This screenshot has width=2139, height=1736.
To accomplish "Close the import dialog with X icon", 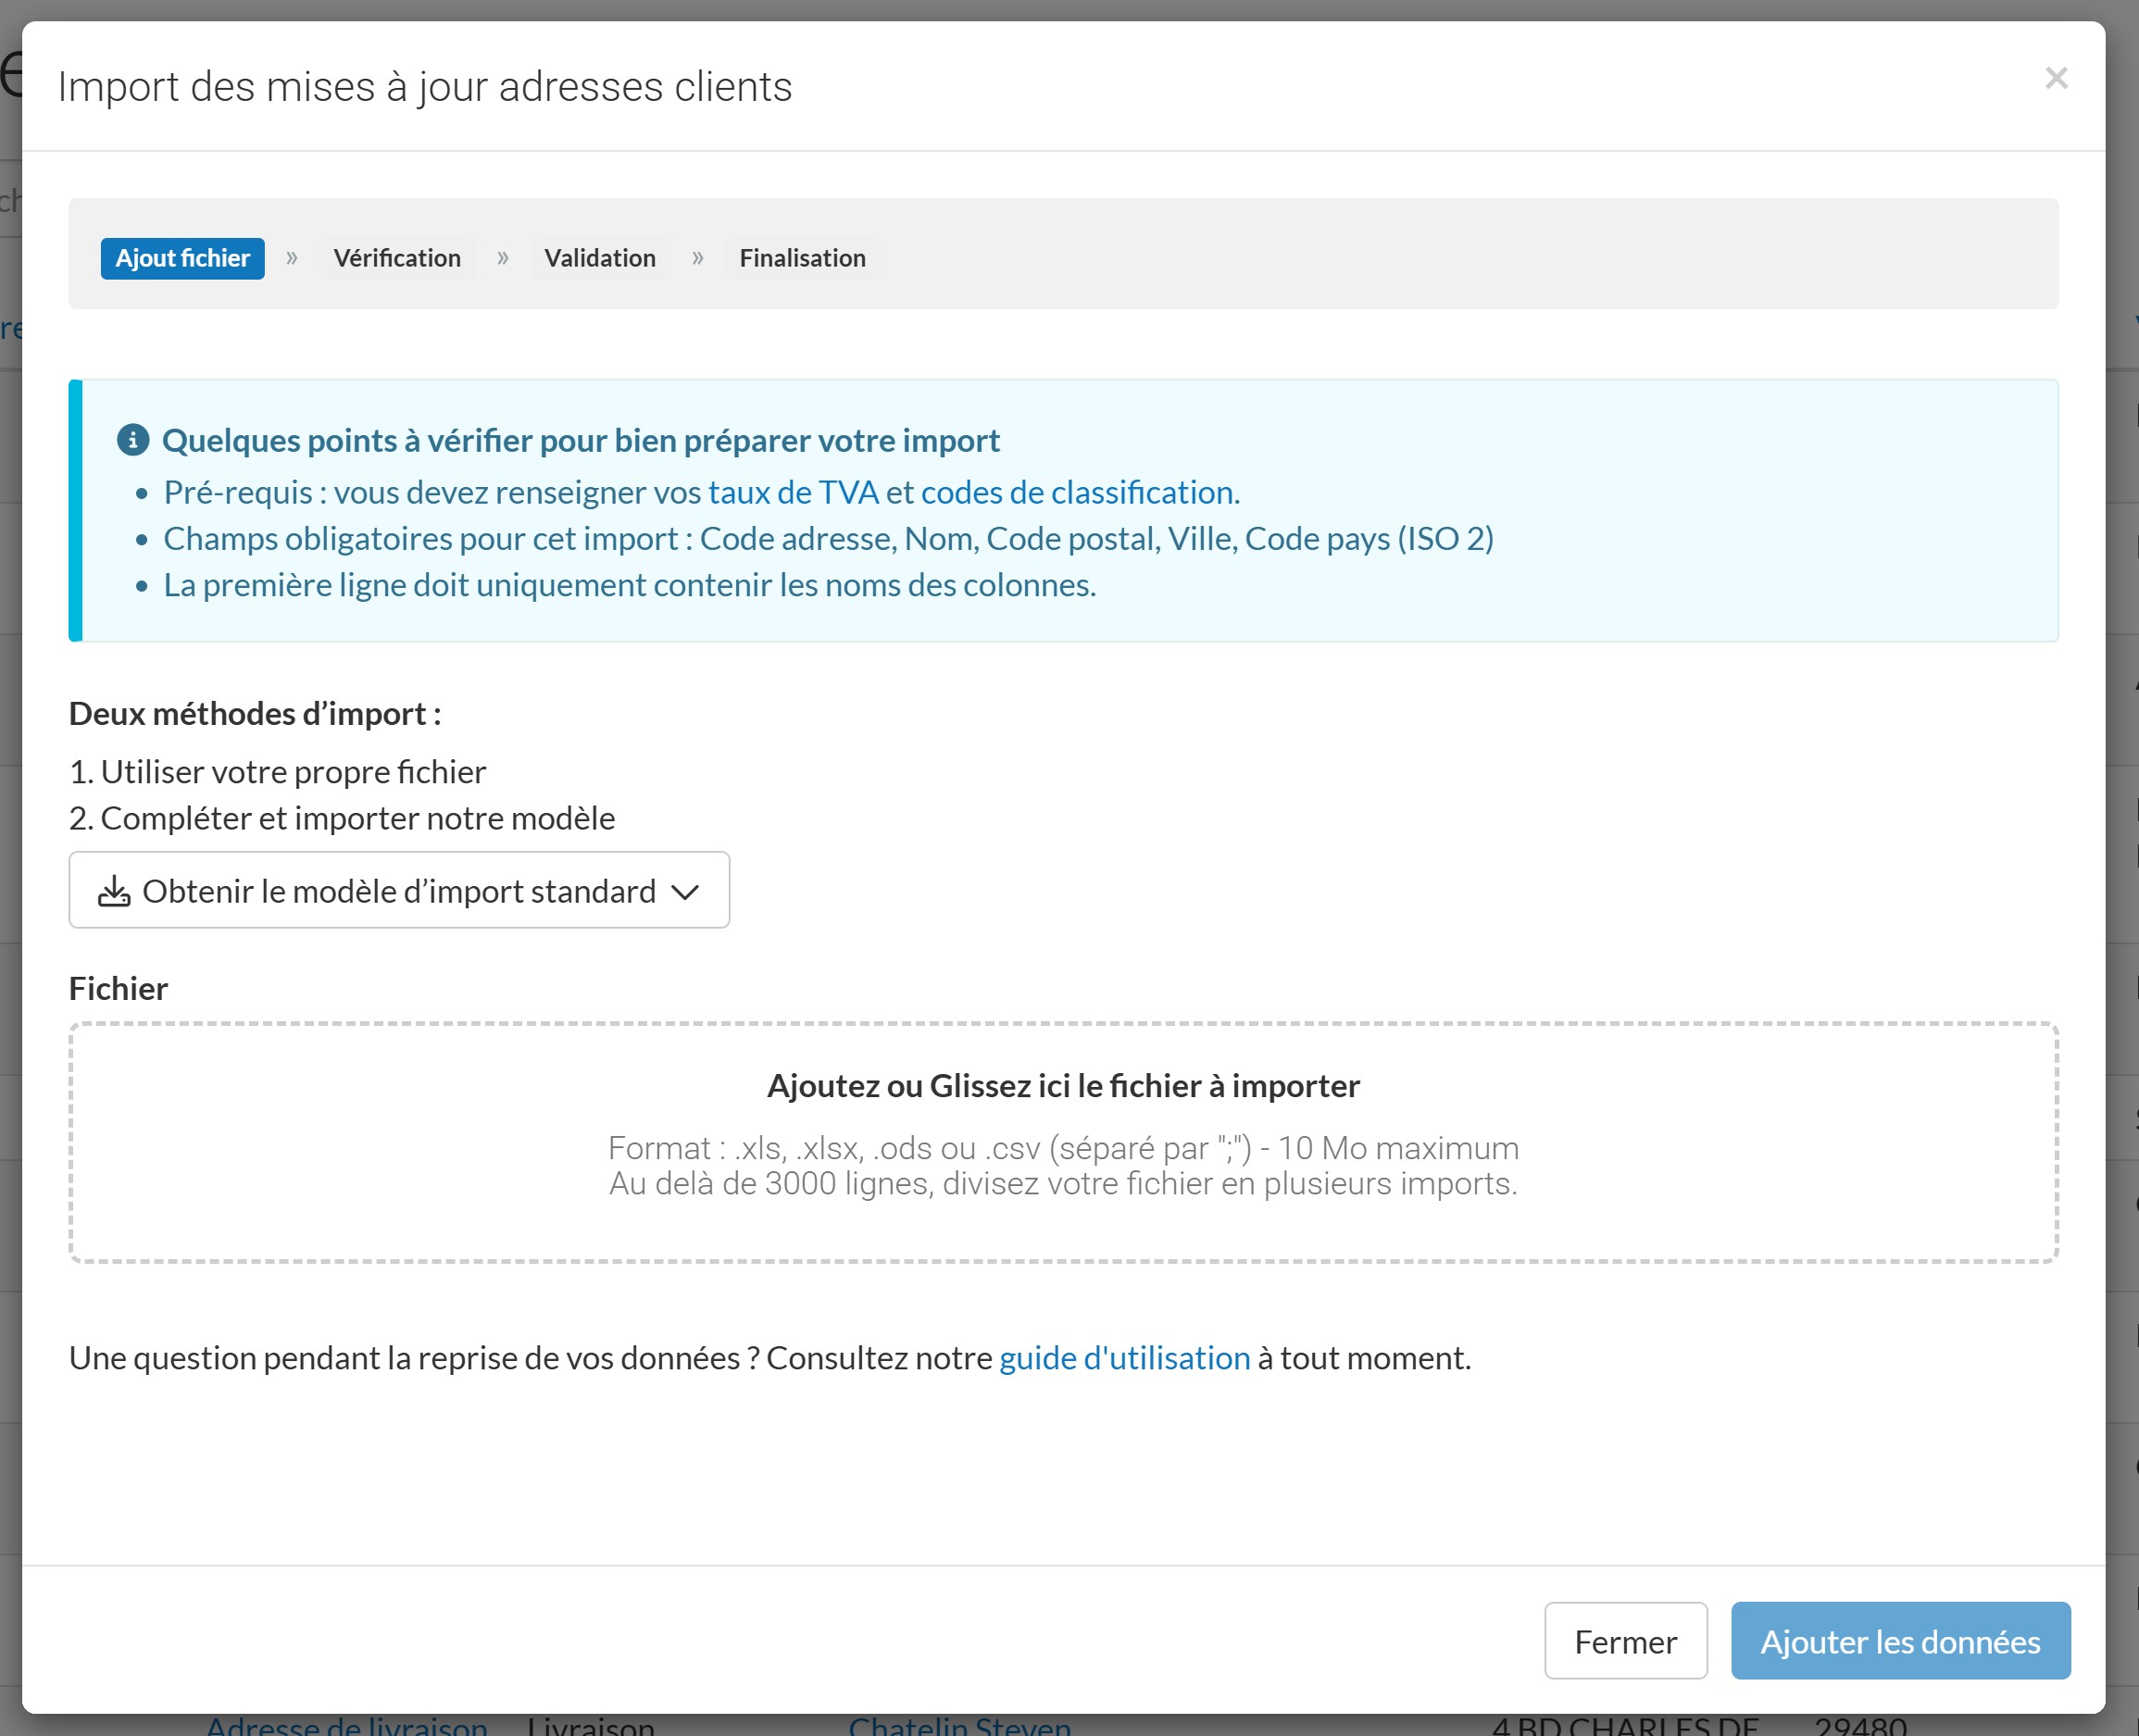I will click(x=2055, y=78).
